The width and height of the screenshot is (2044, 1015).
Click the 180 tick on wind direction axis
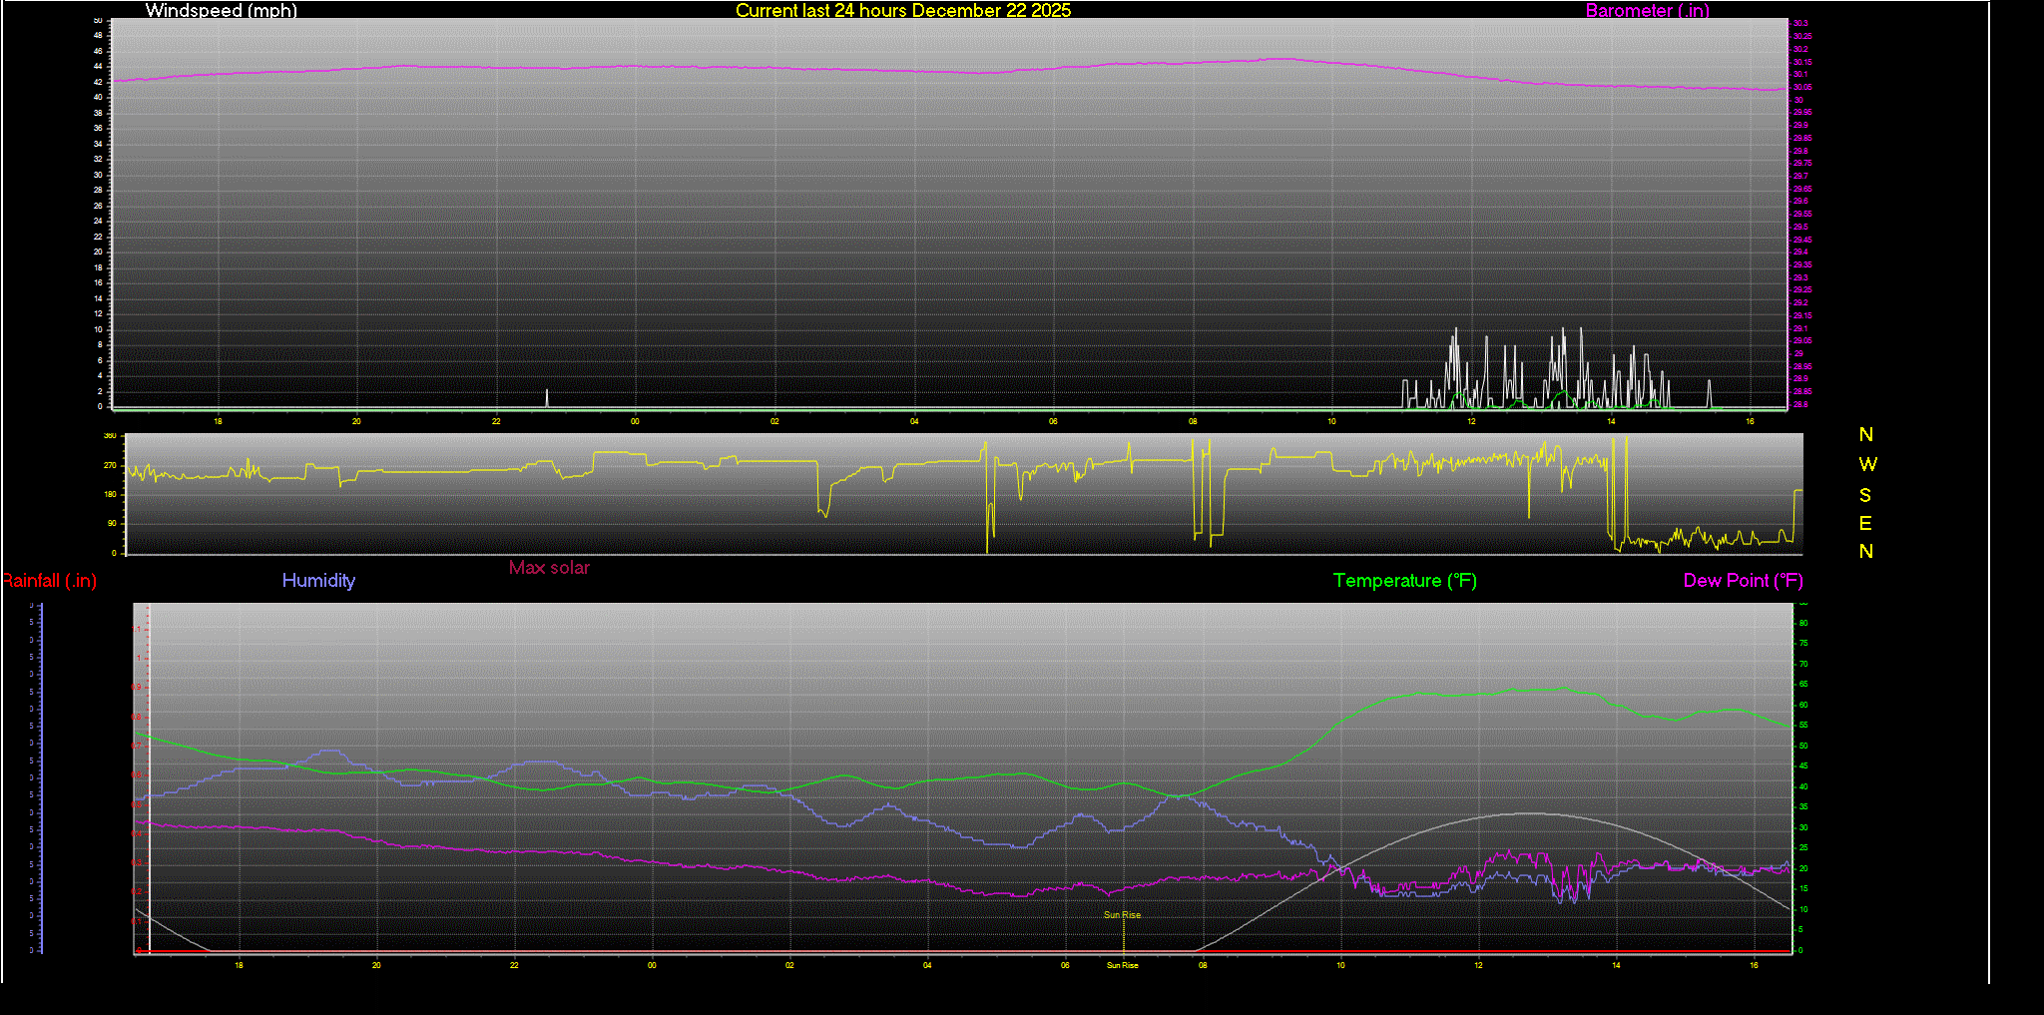[x=110, y=495]
